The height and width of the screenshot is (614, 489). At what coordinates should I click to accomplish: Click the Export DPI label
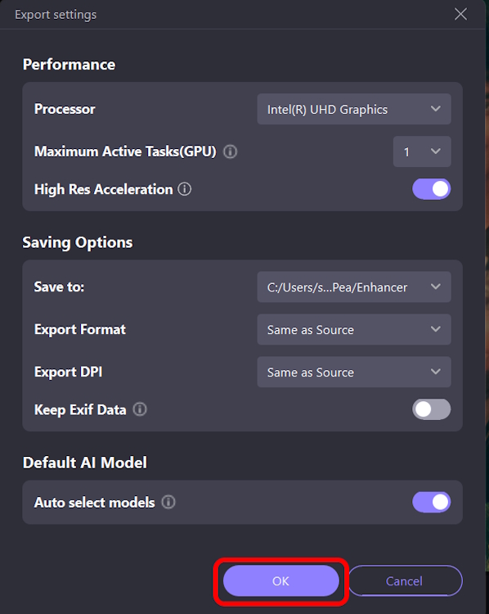tap(68, 372)
